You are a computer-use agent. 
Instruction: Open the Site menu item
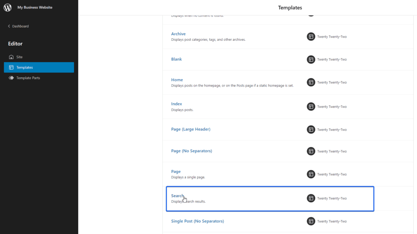[39, 57]
